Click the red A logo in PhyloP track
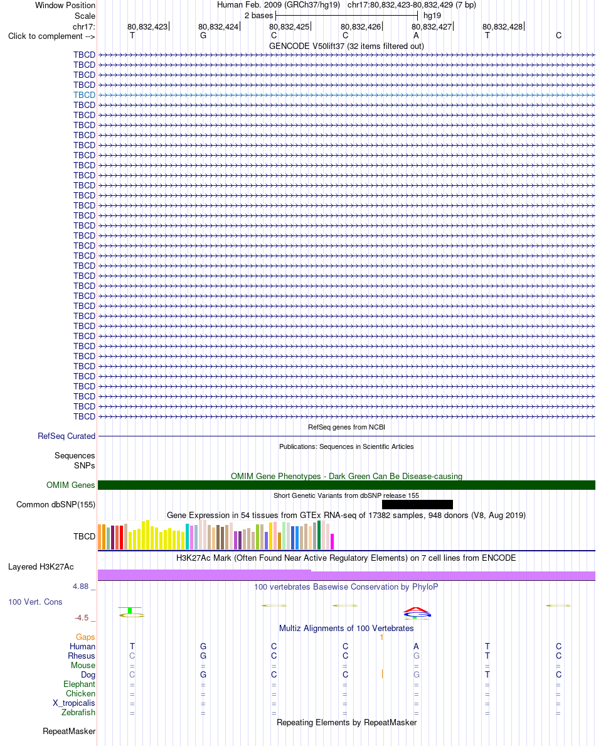The image size is (596, 746). click(x=417, y=610)
